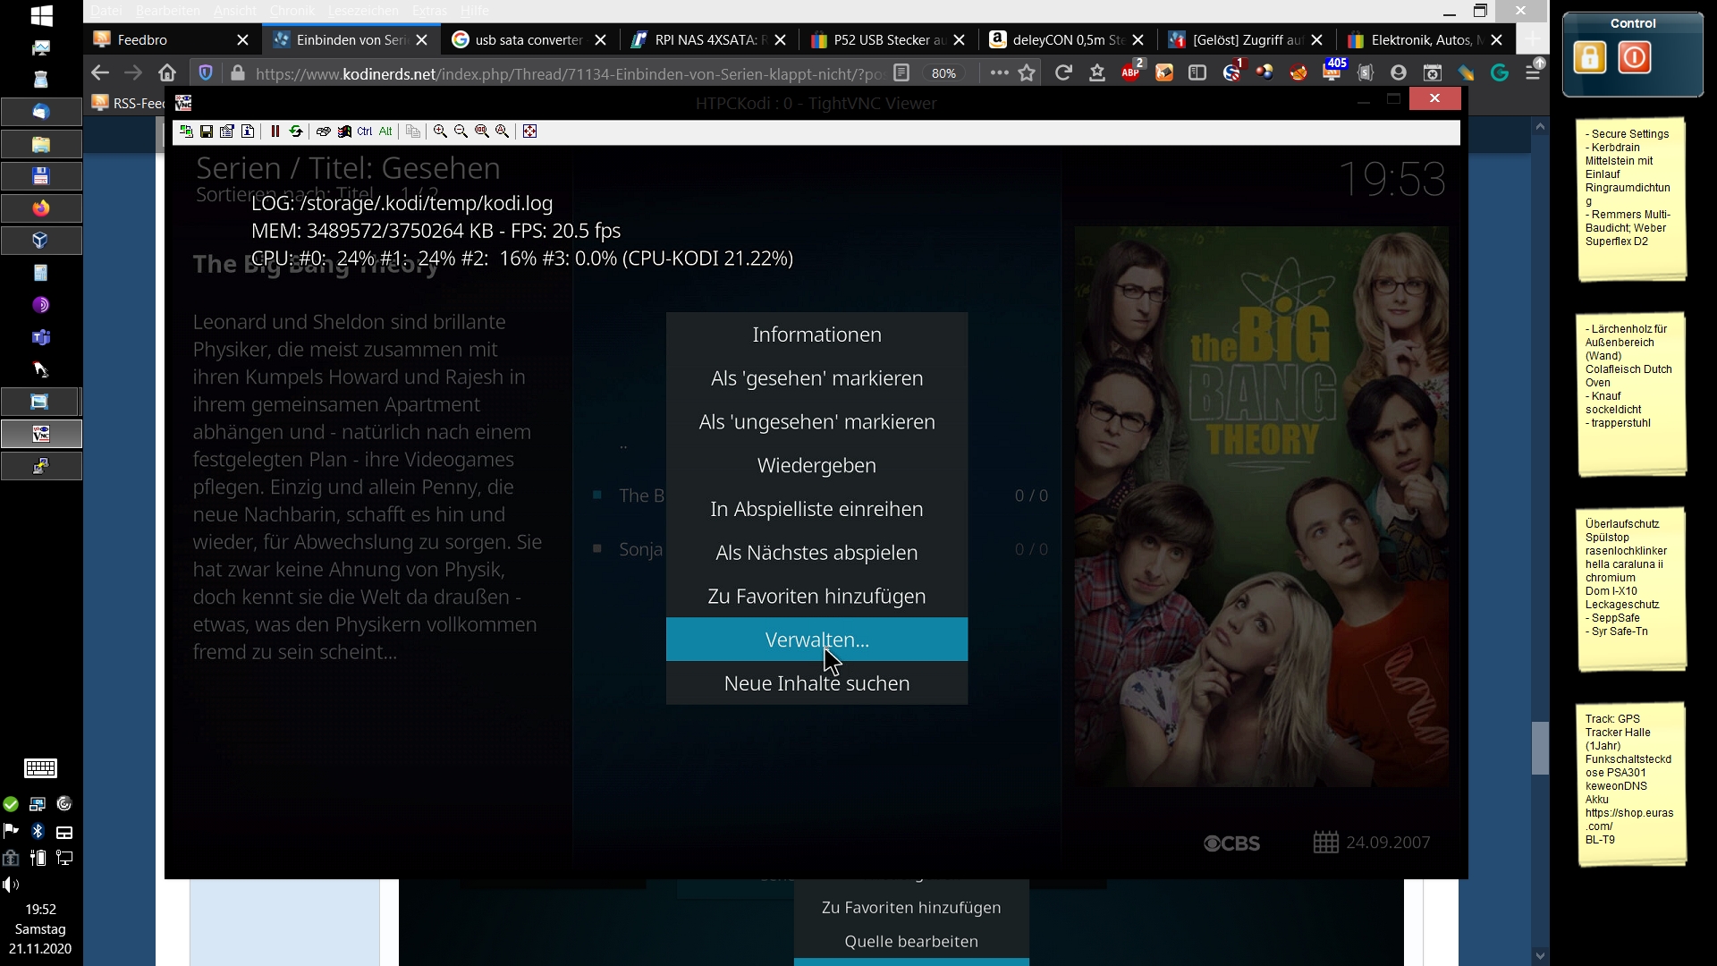The image size is (1717, 966).
Task: Open Grammarly extension icon
Action: 1500,73
